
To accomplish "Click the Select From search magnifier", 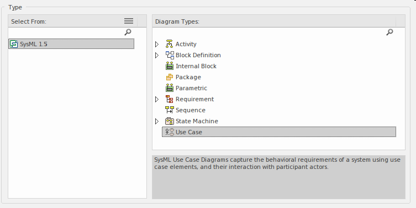I will 128,32.
